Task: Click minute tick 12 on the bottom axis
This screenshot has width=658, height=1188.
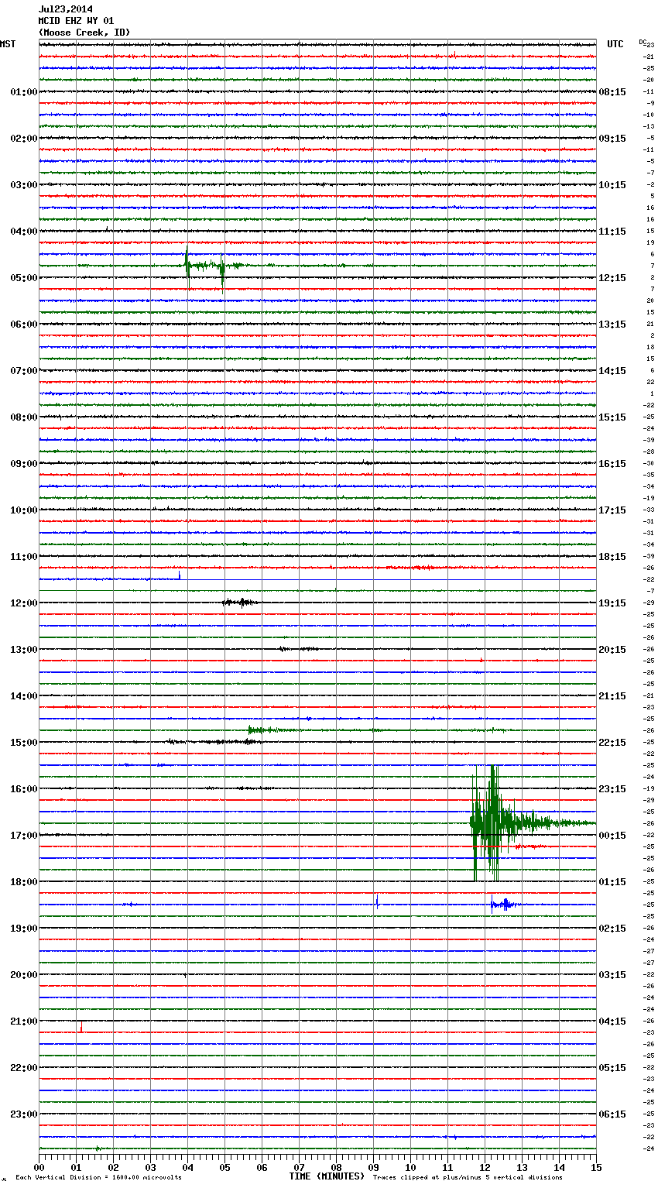Action: pos(485,1166)
